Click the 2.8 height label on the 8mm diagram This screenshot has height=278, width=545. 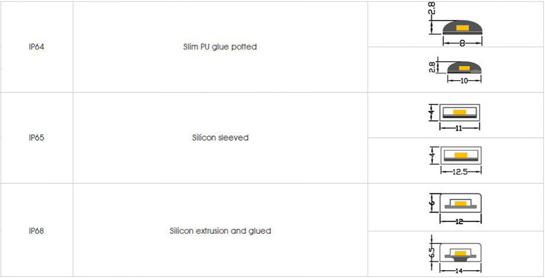[432, 8]
